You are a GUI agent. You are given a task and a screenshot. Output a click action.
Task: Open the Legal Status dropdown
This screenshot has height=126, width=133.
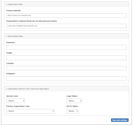pos(74,101)
